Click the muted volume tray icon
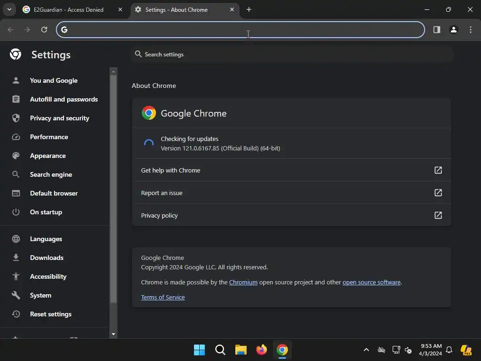Screen dimensions: 481x361 click(x=408, y=350)
